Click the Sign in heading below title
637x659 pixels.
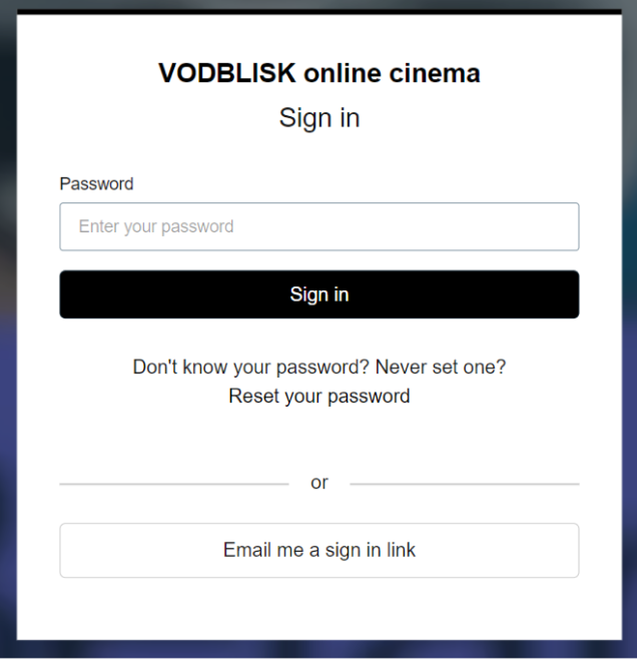(x=319, y=118)
